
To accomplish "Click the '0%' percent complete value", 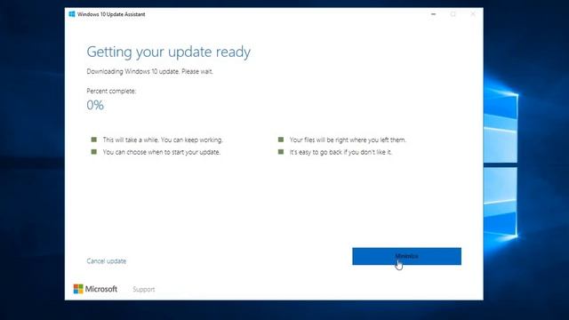I will 95,105.
